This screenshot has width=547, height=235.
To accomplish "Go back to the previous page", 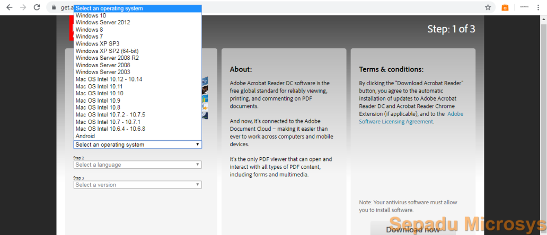I will coord(10,7).
